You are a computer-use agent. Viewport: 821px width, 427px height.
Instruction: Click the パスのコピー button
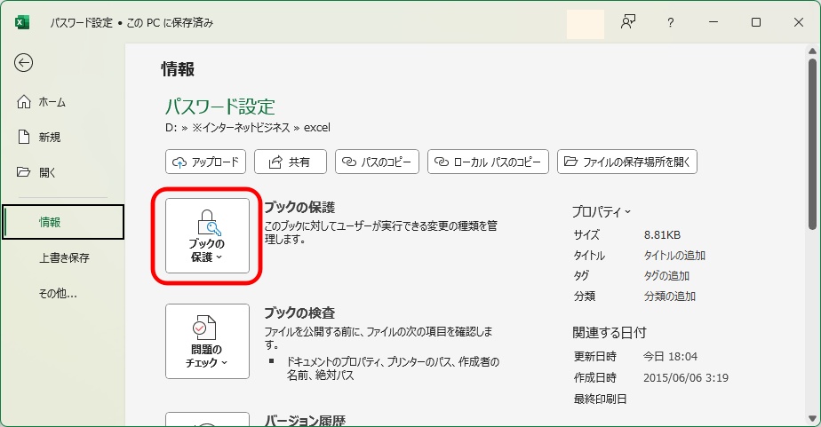(x=378, y=162)
